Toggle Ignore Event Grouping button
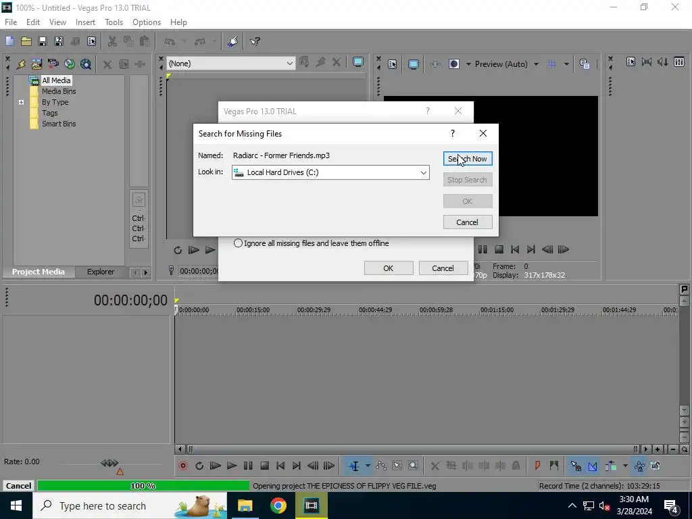The width and height of the screenshot is (692, 519). coord(656,466)
